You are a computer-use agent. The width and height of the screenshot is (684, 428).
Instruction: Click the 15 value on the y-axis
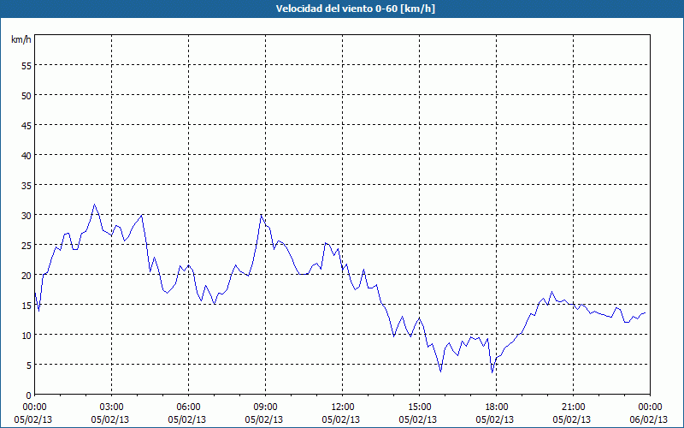(x=27, y=306)
